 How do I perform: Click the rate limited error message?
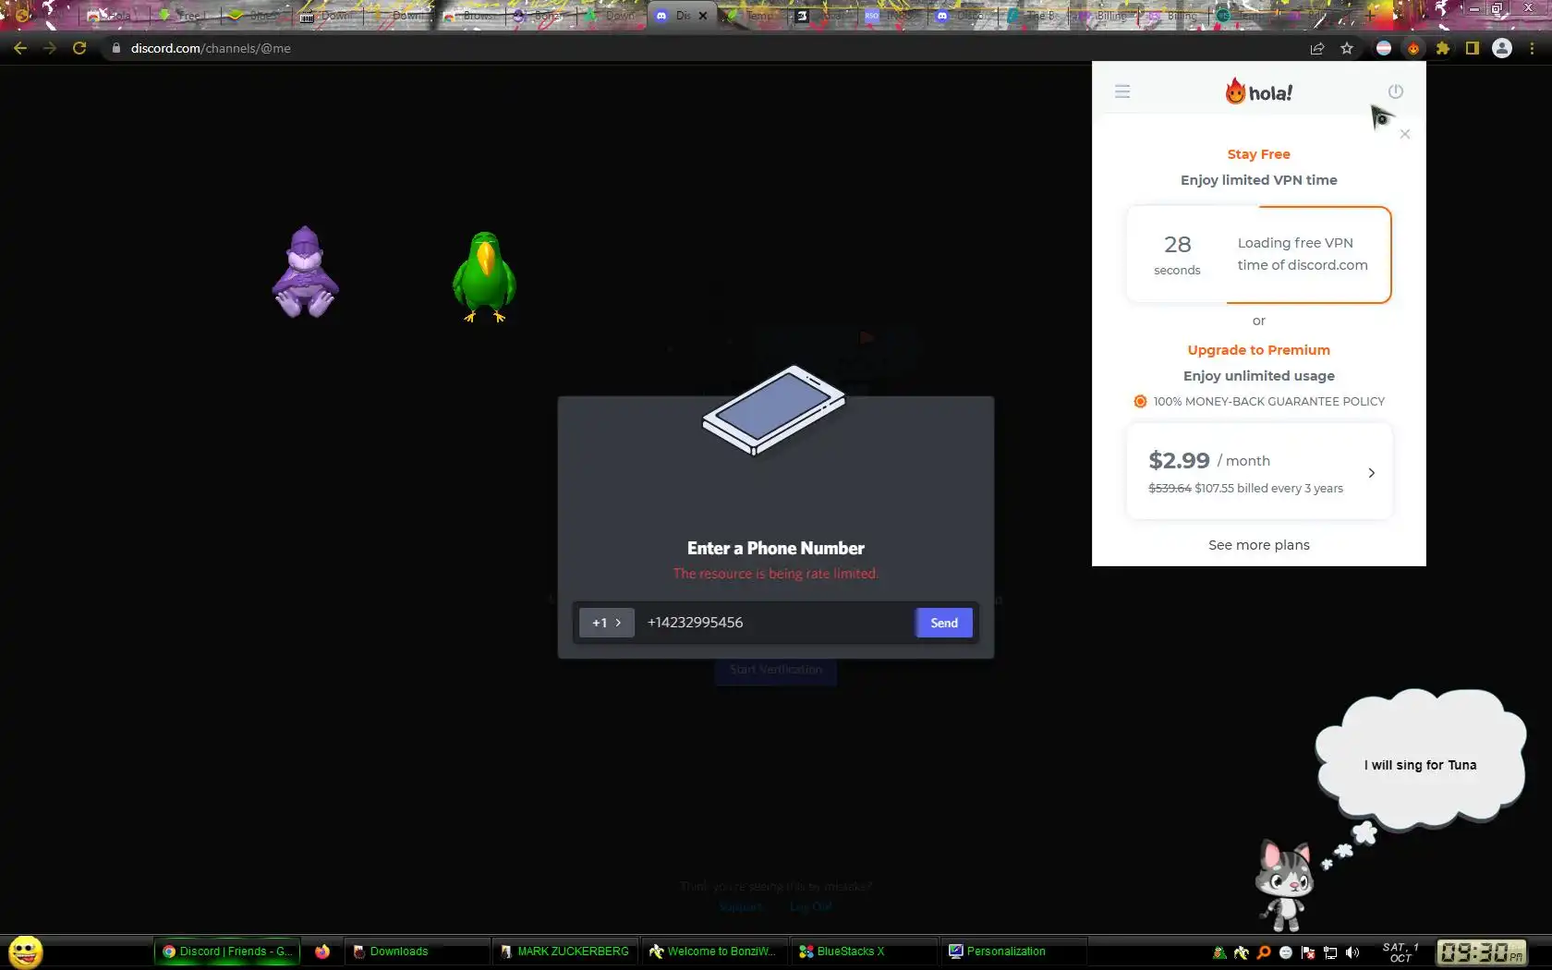(776, 574)
